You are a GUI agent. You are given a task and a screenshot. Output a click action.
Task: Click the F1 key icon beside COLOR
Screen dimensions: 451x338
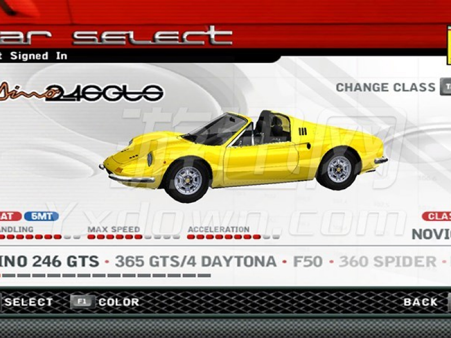[82, 302]
